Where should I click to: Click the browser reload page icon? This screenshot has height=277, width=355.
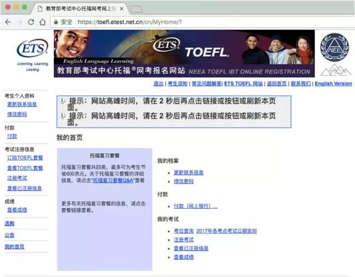(x=31, y=22)
